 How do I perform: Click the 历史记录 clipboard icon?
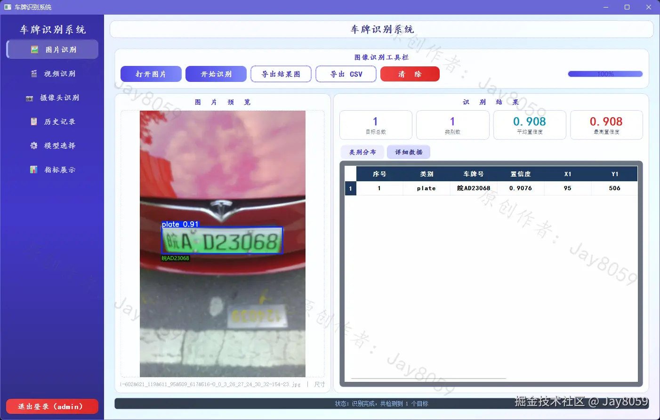(x=34, y=121)
